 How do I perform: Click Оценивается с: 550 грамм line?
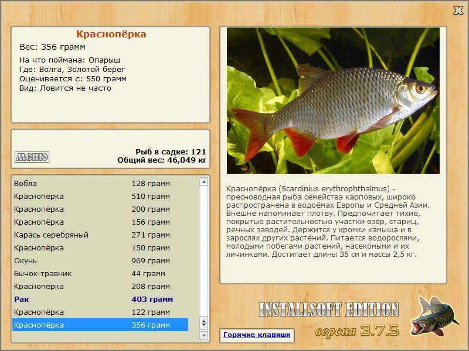(73, 79)
